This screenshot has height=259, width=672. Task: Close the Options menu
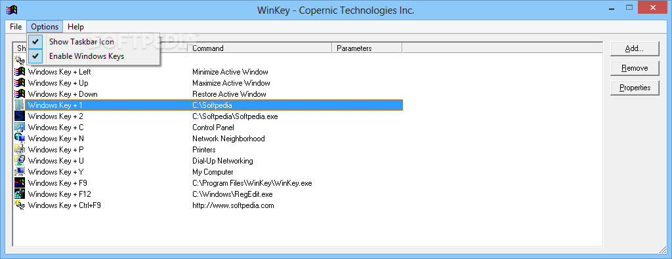45,27
